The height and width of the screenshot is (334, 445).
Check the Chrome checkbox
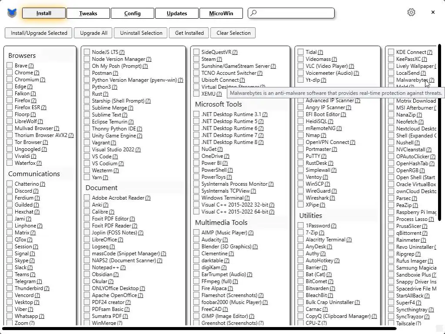point(10,73)
